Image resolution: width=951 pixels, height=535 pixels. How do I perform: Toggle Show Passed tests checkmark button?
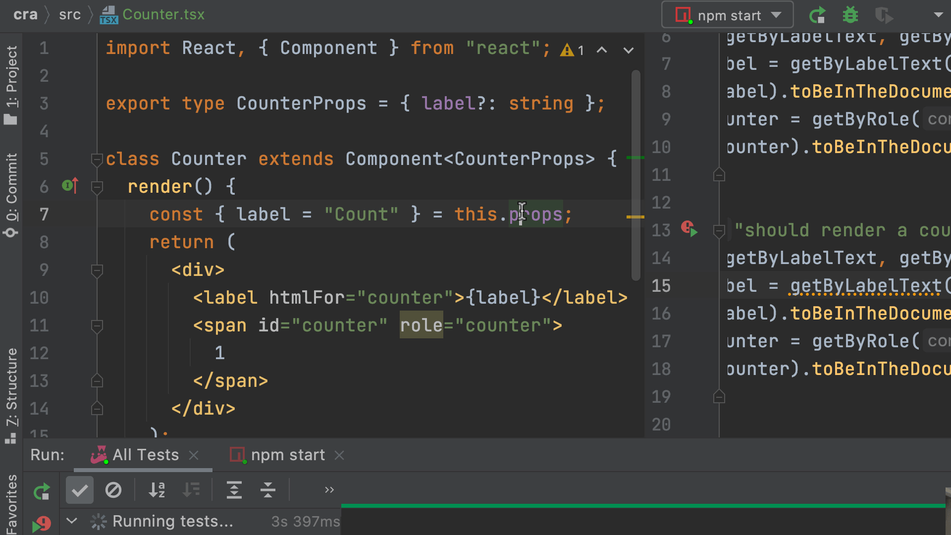(x=80, y=490)
